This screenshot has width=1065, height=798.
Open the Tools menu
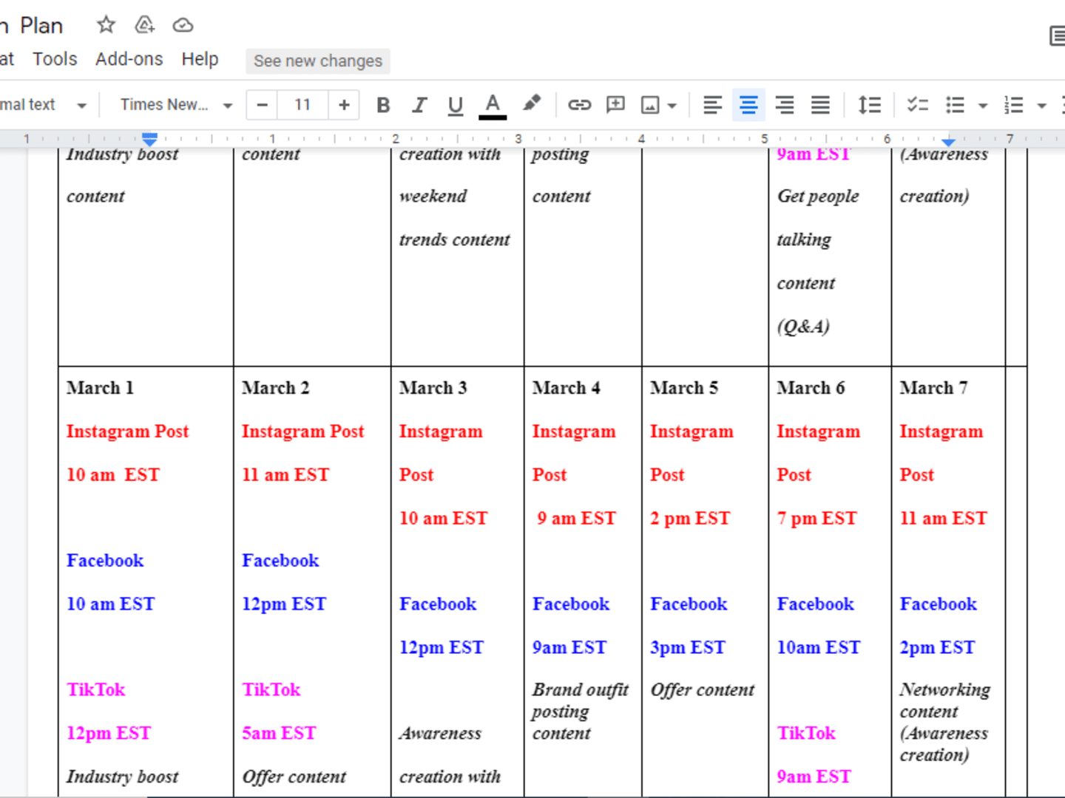pyautogui.click(x=55, y=59)
